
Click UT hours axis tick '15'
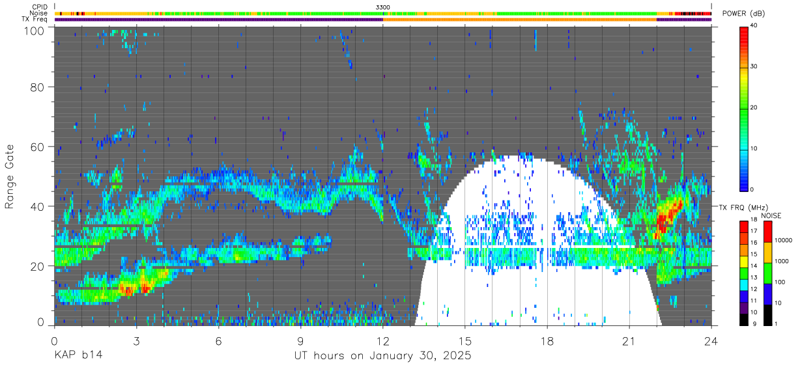(x=465, y=340)
